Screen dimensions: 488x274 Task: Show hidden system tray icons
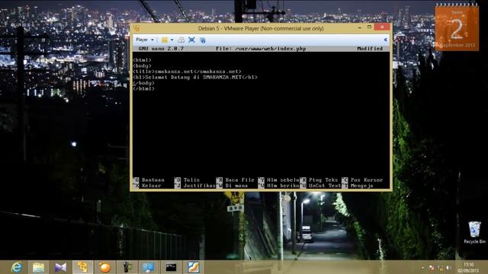point(422,267)
